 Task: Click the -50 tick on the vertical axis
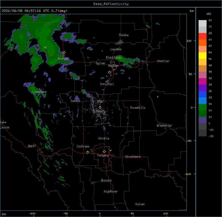189,141
